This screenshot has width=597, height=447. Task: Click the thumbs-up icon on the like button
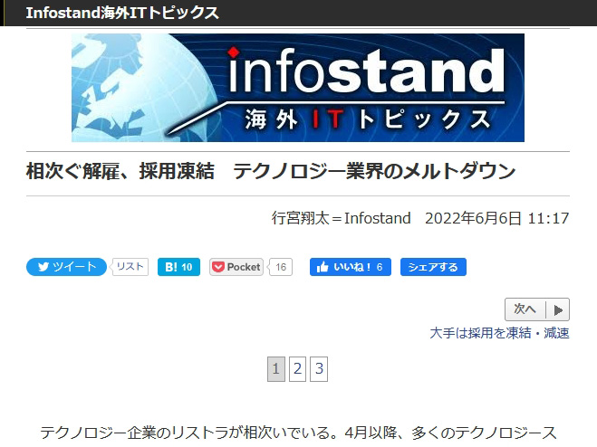323,267
